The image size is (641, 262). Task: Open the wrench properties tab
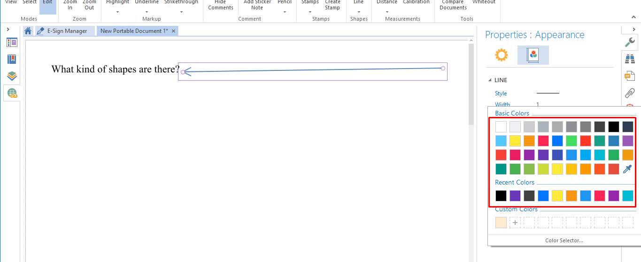click(630, 42)
